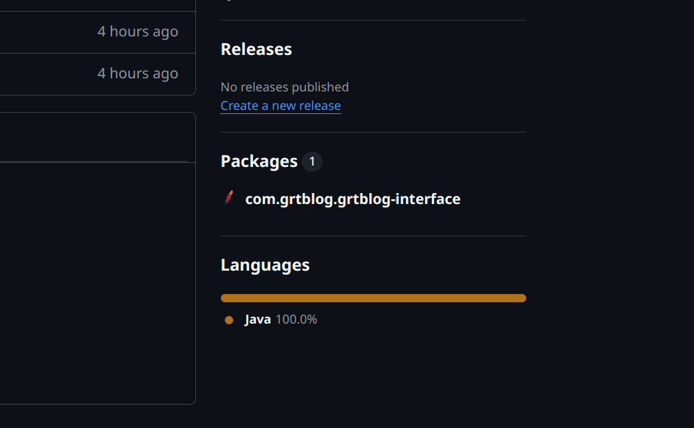Screen dimensions: 694x428
Task: Click the Packages count badge showing 1
Action: 312,161
